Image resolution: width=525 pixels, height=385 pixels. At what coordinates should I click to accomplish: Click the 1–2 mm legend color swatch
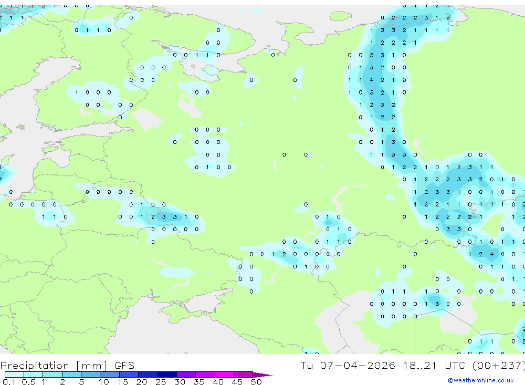pos(52,374)
